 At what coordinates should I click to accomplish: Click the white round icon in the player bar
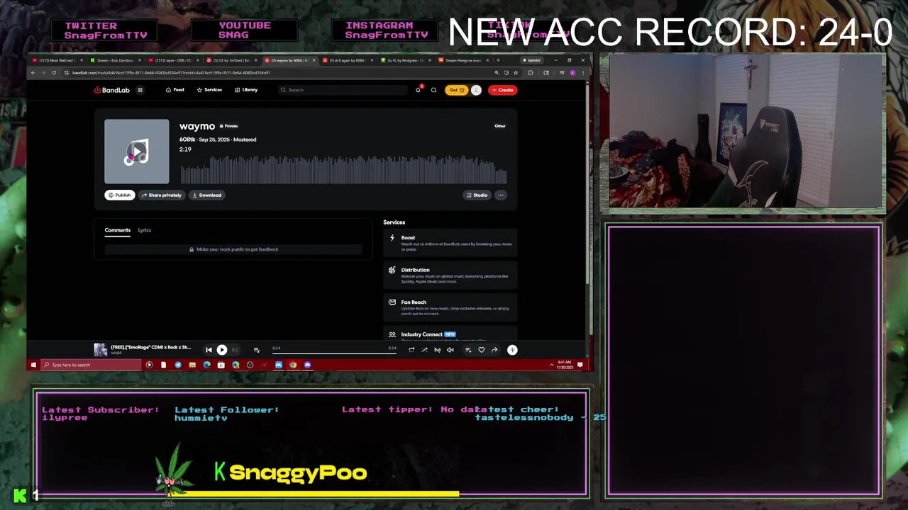pyautogui.click(x=512, y=350)
